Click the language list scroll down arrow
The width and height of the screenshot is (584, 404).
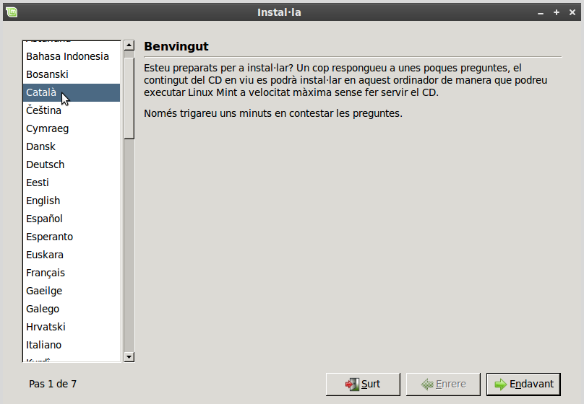(129, 357)
